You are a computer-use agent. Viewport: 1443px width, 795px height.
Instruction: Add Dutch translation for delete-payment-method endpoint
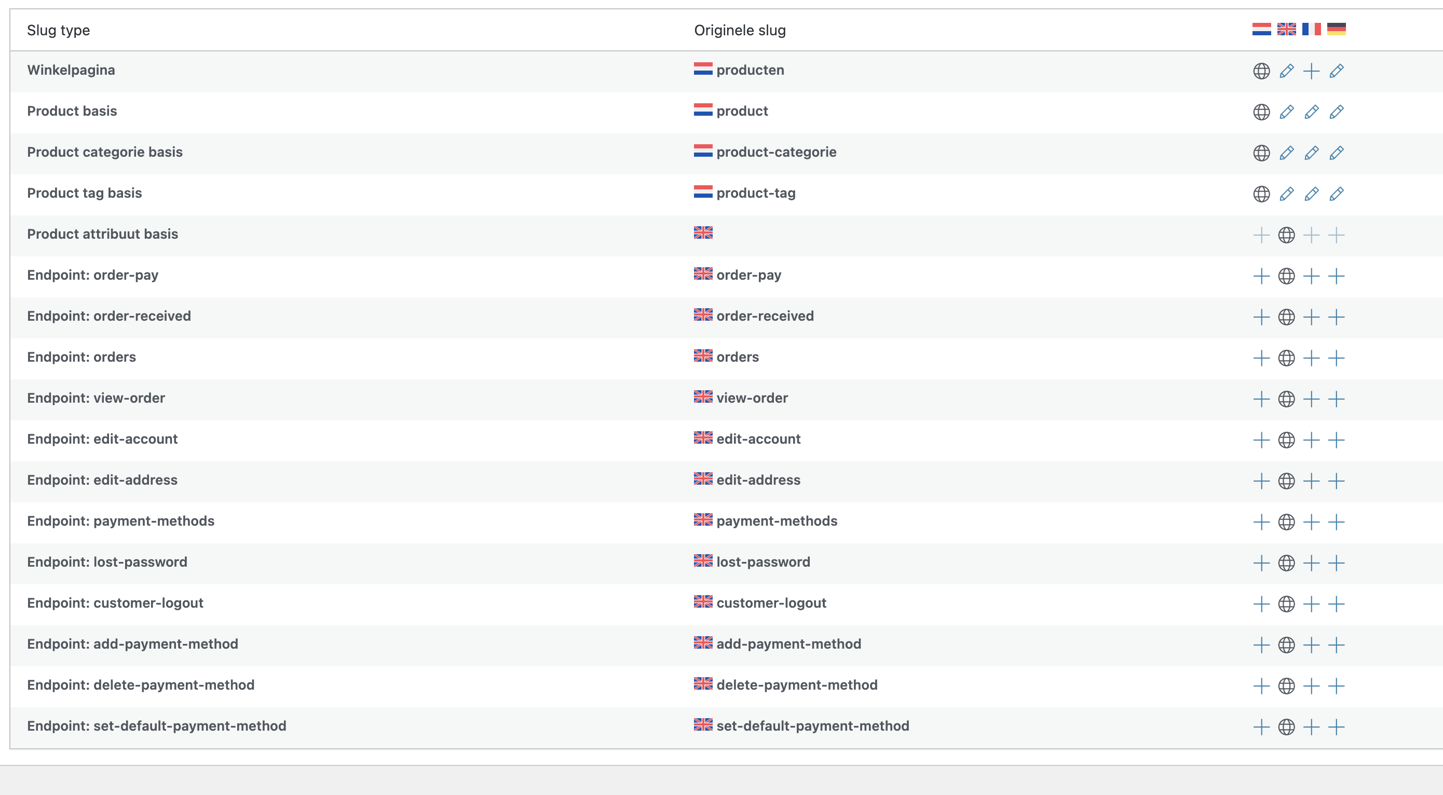tap(1261, 686)
